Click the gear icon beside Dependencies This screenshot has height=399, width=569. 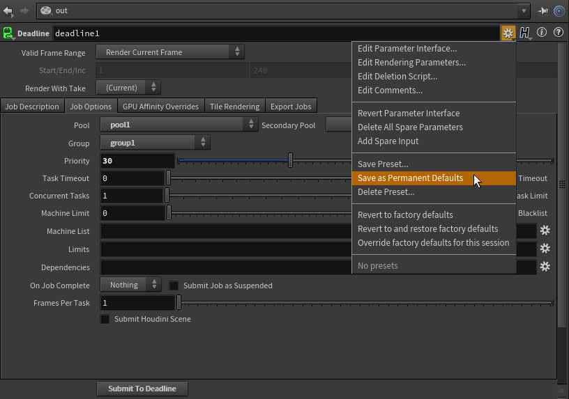(x=545, y=267)
